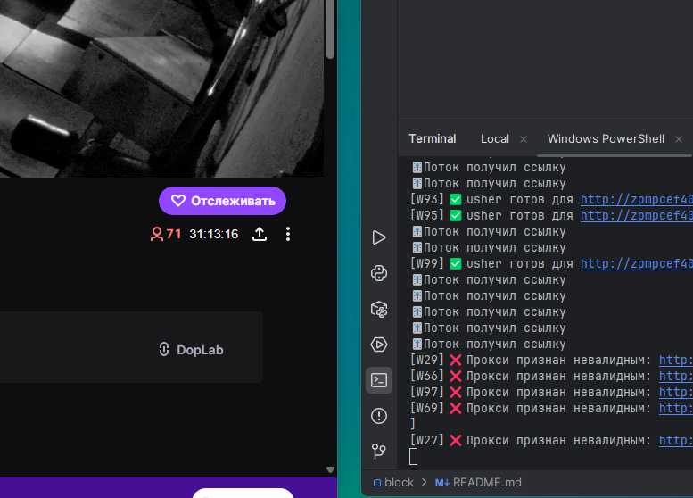The image size is (693, 498).
Task: Close the Local terminal tab
Action: pos(524,139)
